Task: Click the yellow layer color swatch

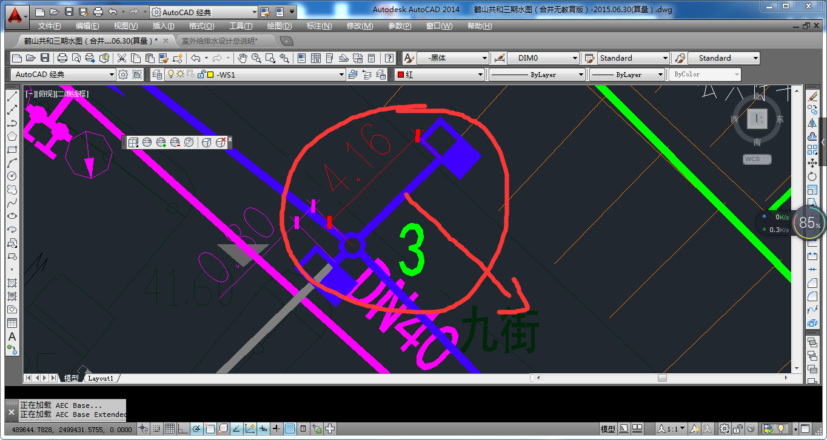Action: (210, 75)
